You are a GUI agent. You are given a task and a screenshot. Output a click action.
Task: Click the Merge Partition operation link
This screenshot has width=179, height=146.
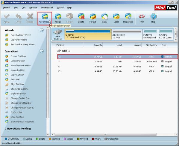click(x=18, y=70)
